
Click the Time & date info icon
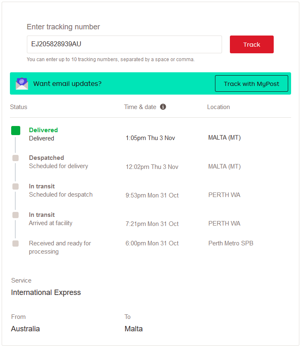click(163, 107)
